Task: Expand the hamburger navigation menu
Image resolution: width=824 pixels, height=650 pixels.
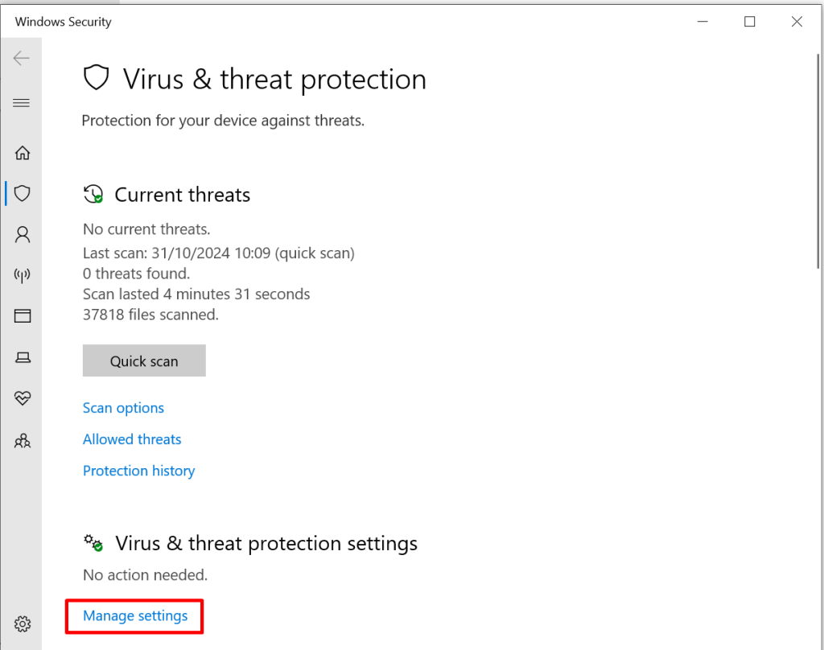Action: (22, 103)
